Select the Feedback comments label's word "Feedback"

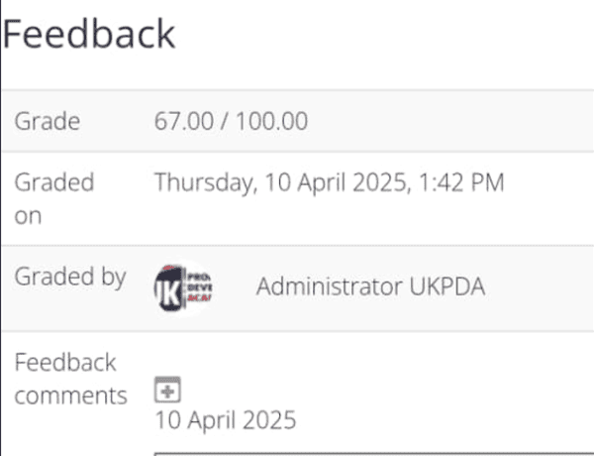pos(65,362)
